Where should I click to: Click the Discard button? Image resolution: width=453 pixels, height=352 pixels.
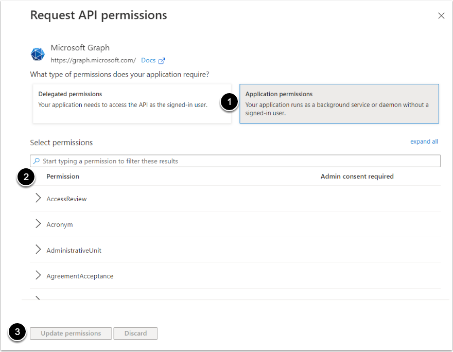[x=135, y=333]
